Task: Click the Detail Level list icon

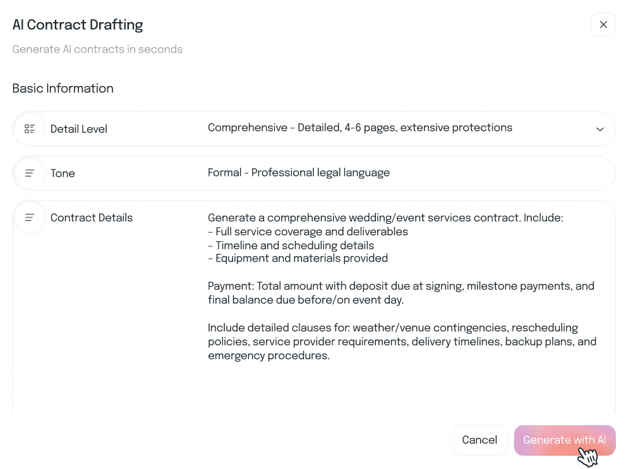Action: click(x=30, y=129)
